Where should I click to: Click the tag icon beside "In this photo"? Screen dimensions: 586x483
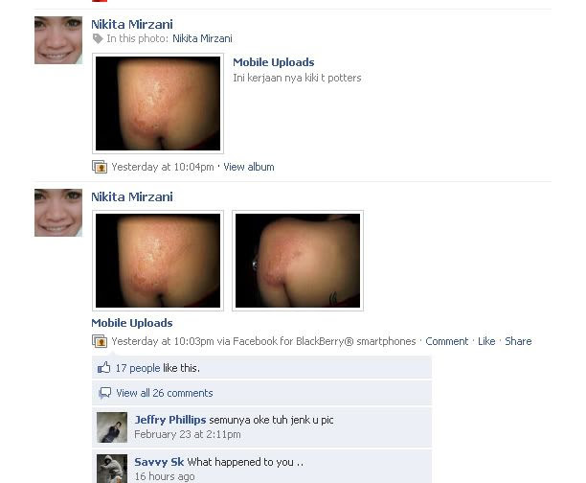[98, 38]
